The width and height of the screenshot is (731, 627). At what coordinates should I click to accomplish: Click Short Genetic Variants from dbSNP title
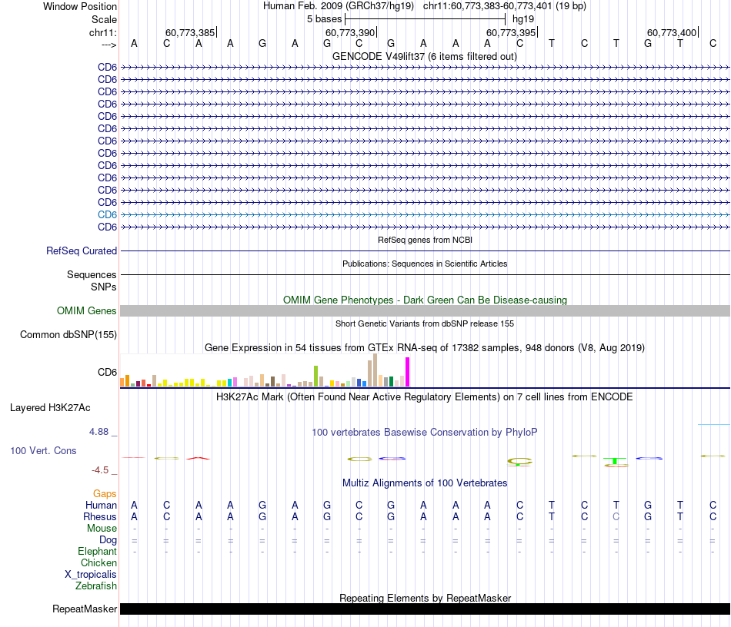point(425,323)
